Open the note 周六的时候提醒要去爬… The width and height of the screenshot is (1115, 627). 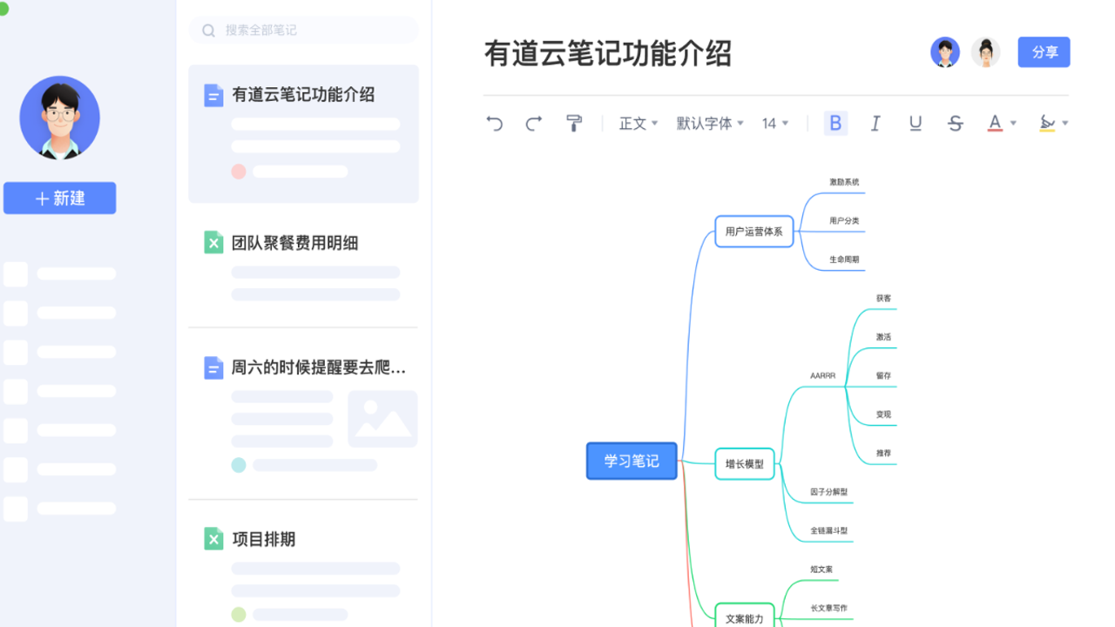click(x=303, y=413)
